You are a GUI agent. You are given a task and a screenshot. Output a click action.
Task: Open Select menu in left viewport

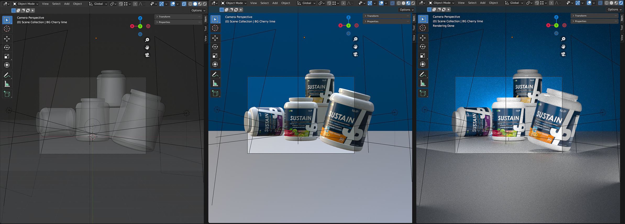point(56,4)
